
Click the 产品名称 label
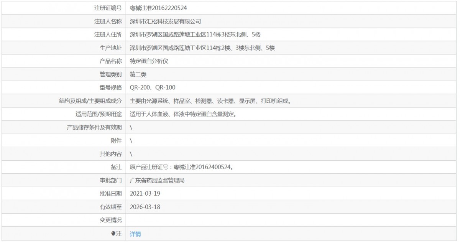(x=111, y=61)
